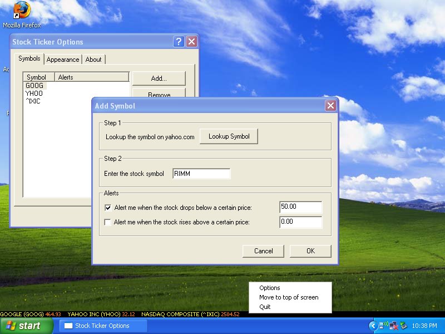The height and width of the screenshot is (334, 445).
Task: Switch to the Symbols tab
Action: point(29,58)
